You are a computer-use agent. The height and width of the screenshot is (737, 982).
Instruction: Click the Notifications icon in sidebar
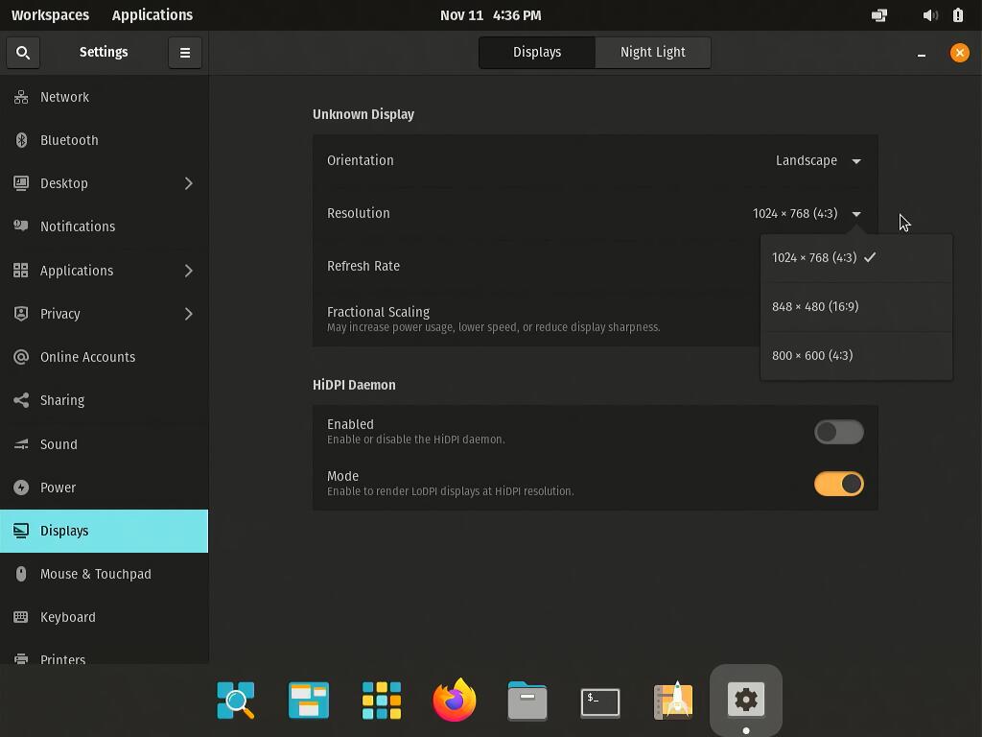coord(21,226)
